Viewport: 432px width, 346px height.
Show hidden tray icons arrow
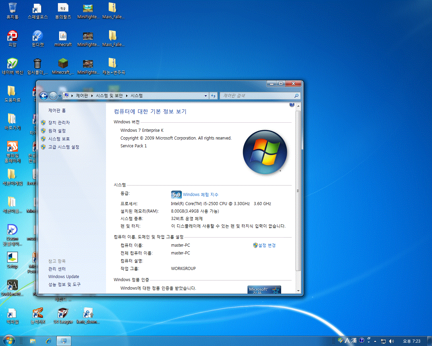point(375,341)
